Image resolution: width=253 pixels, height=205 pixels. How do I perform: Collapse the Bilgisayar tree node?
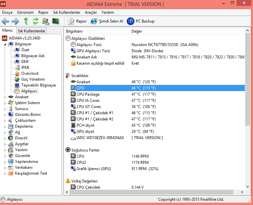pyautogui.click(x=5, y=44)
